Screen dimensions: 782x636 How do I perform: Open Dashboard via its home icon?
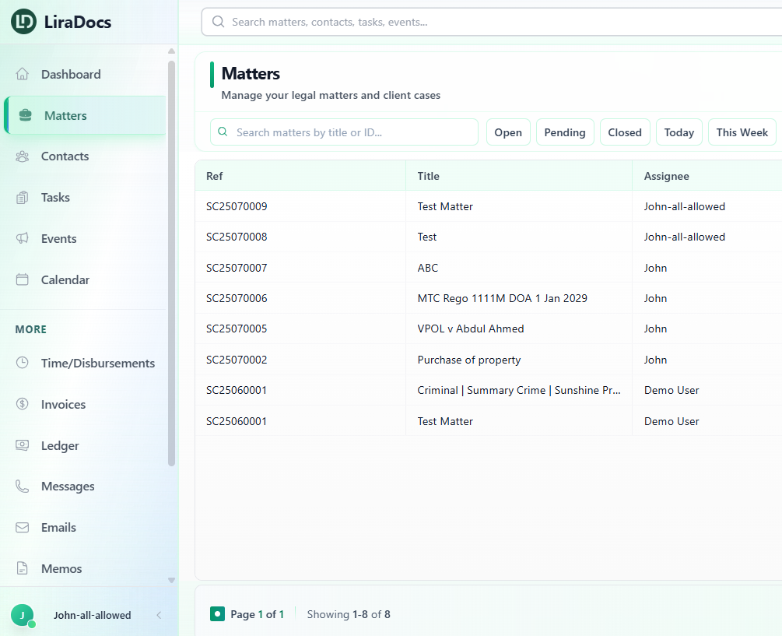[23, 75]
